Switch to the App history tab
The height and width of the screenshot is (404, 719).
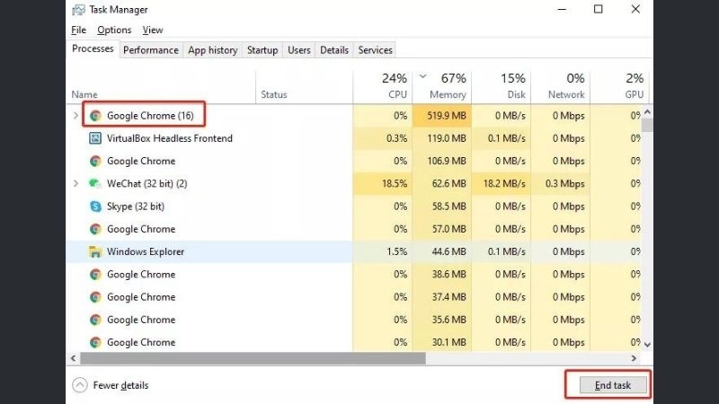[x=212, y=50]
